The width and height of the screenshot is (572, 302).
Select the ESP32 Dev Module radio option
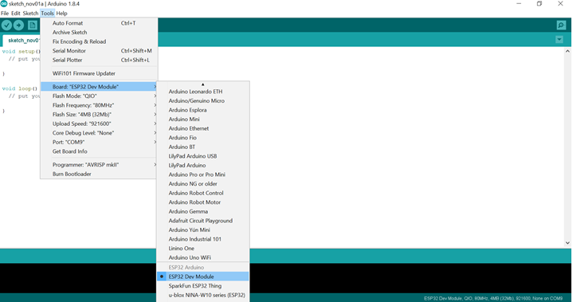203,277
